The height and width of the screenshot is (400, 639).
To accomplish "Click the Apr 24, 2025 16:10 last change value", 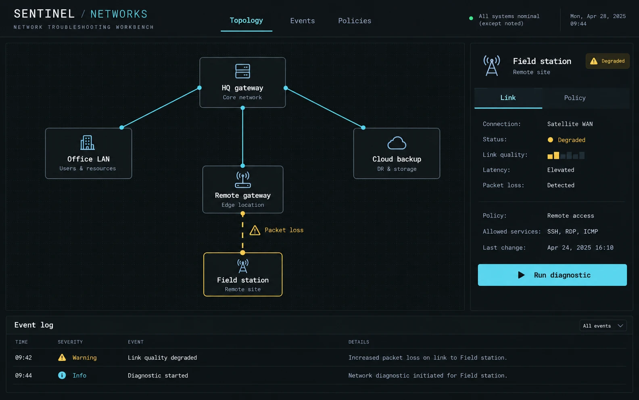I will tap(580, 247).
